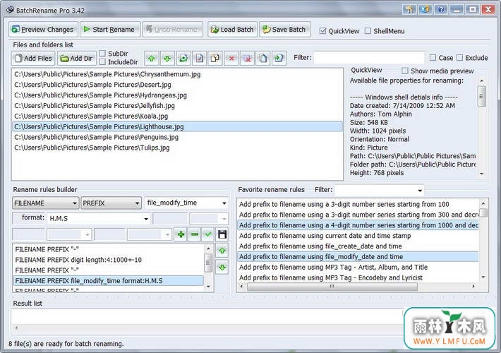This screenshot has height=353, width=501.
Task: Click BatchRename Pro app icon in title bar
Action: (10, 10)
